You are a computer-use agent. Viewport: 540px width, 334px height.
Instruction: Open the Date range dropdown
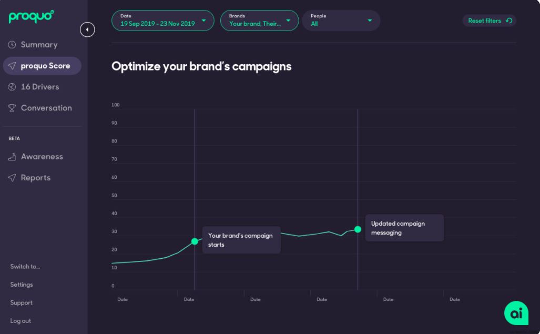click(162, 21)
